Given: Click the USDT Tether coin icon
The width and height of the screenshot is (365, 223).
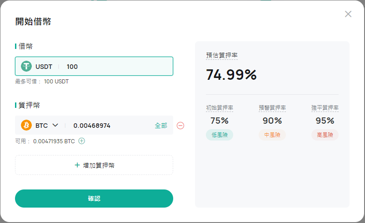Looking at the screenshot, I should pos(26,66).
